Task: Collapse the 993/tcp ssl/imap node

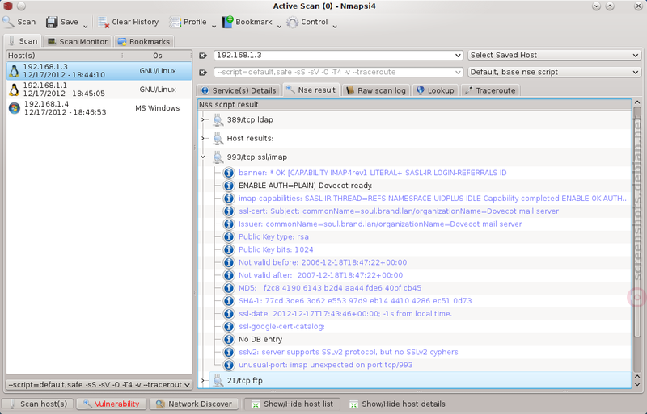Action: click(x=203, y=157)
